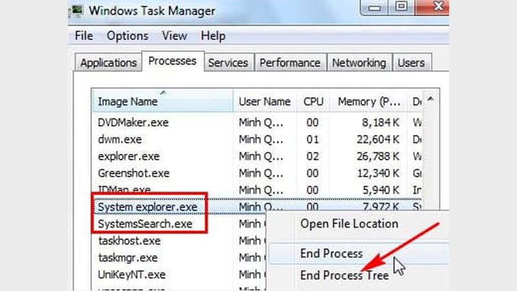Open the Options menu
The height and width of the screenshot is (291, 517).
(127, 36)
